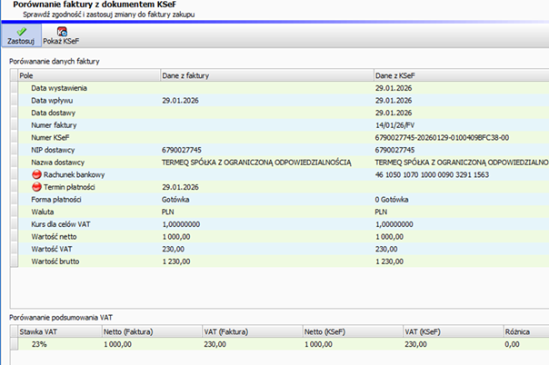Toggle row selector for Numer KSeF
Viewport: 549px width, 365px height.
14,137
